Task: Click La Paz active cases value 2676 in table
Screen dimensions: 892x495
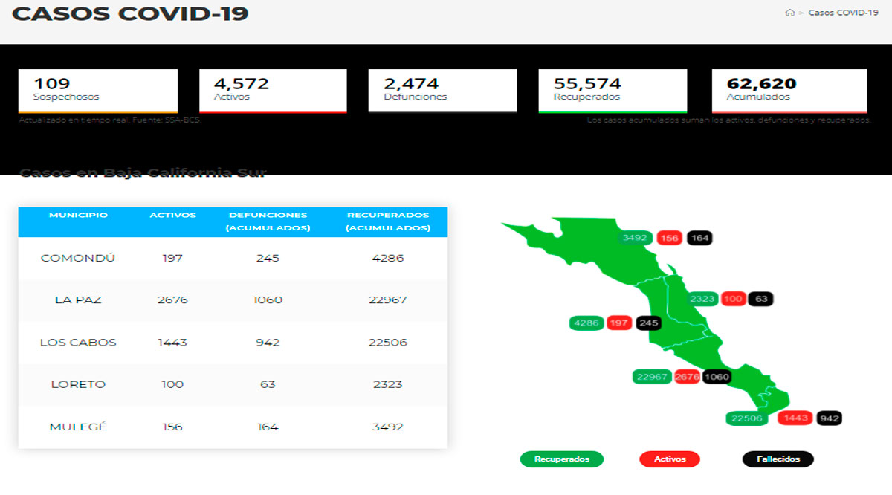Action: click(172, 300)
